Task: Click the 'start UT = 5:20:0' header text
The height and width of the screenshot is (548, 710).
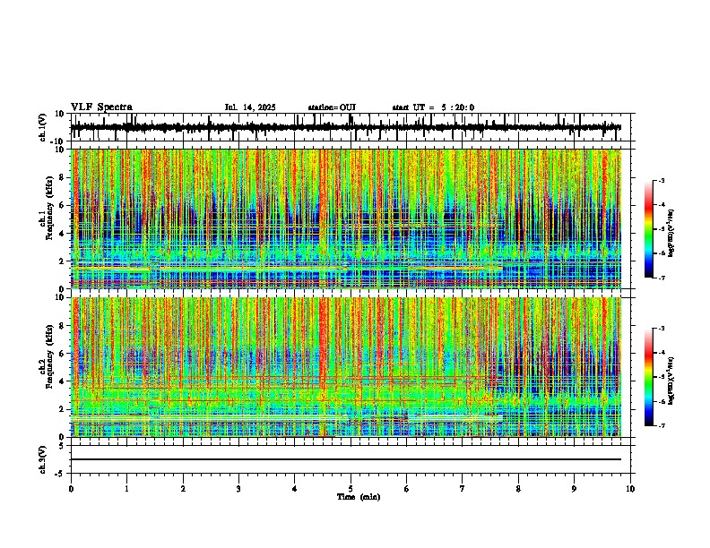Action: 433,107
